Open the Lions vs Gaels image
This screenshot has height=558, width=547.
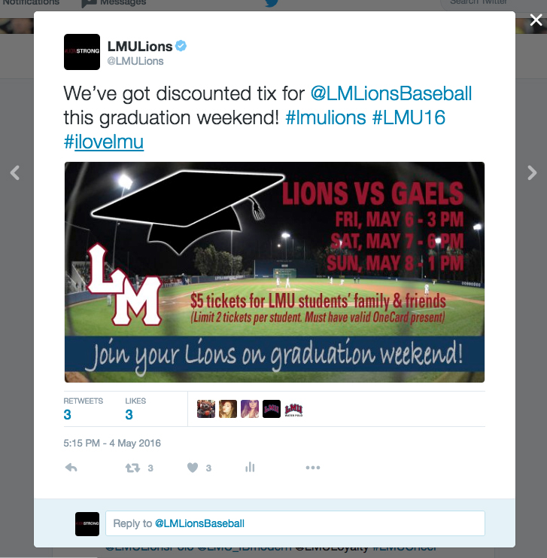[274, 273]
